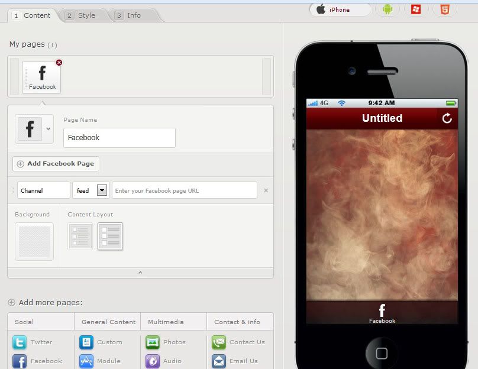Click the Background swatch

34,241
